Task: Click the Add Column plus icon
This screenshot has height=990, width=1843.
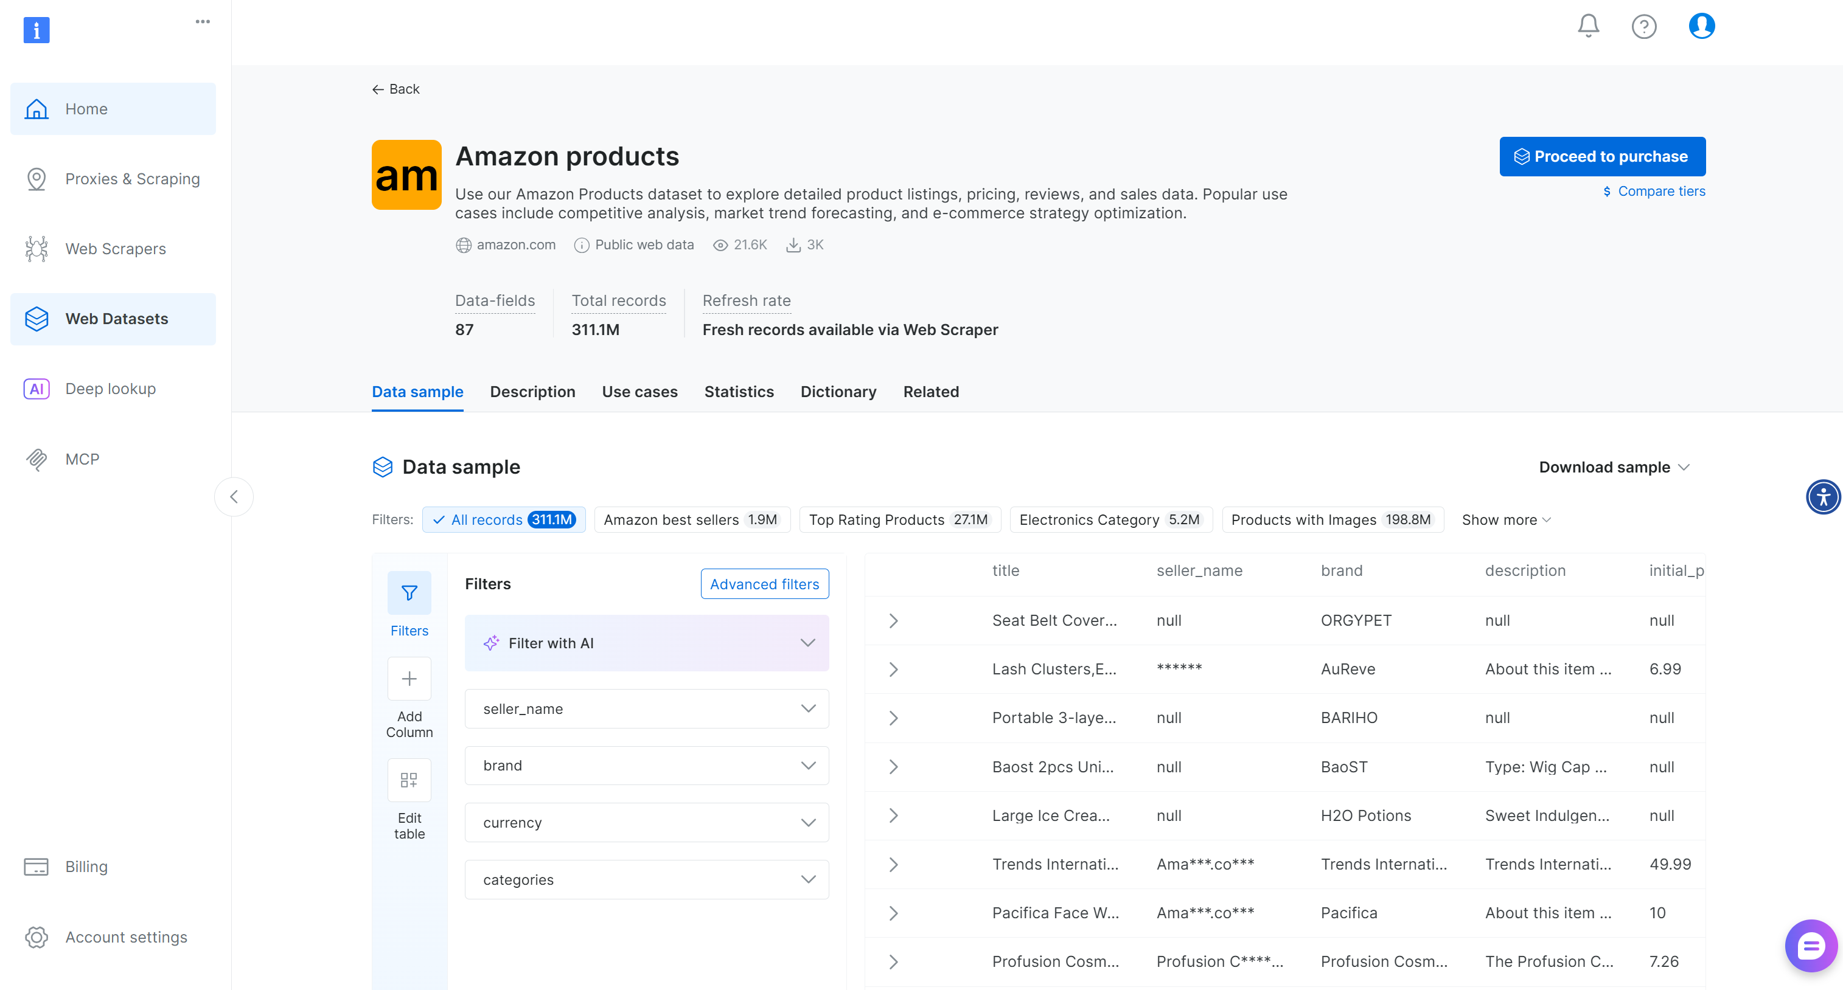Action: click(x=408, y=677)
